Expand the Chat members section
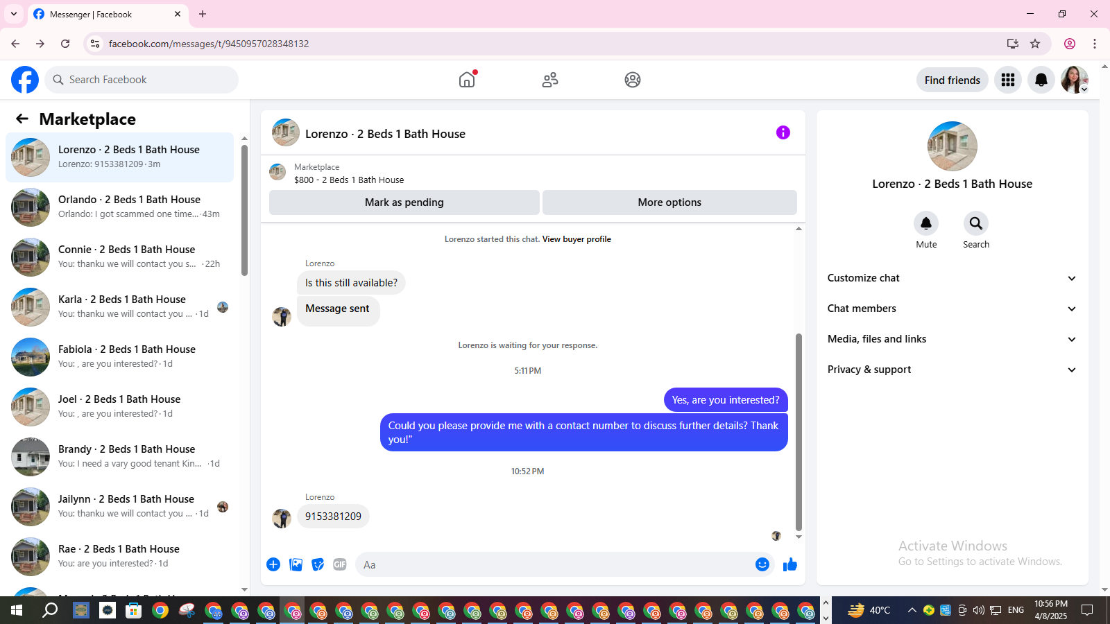 pyautogui.click(x=953, y=309)
